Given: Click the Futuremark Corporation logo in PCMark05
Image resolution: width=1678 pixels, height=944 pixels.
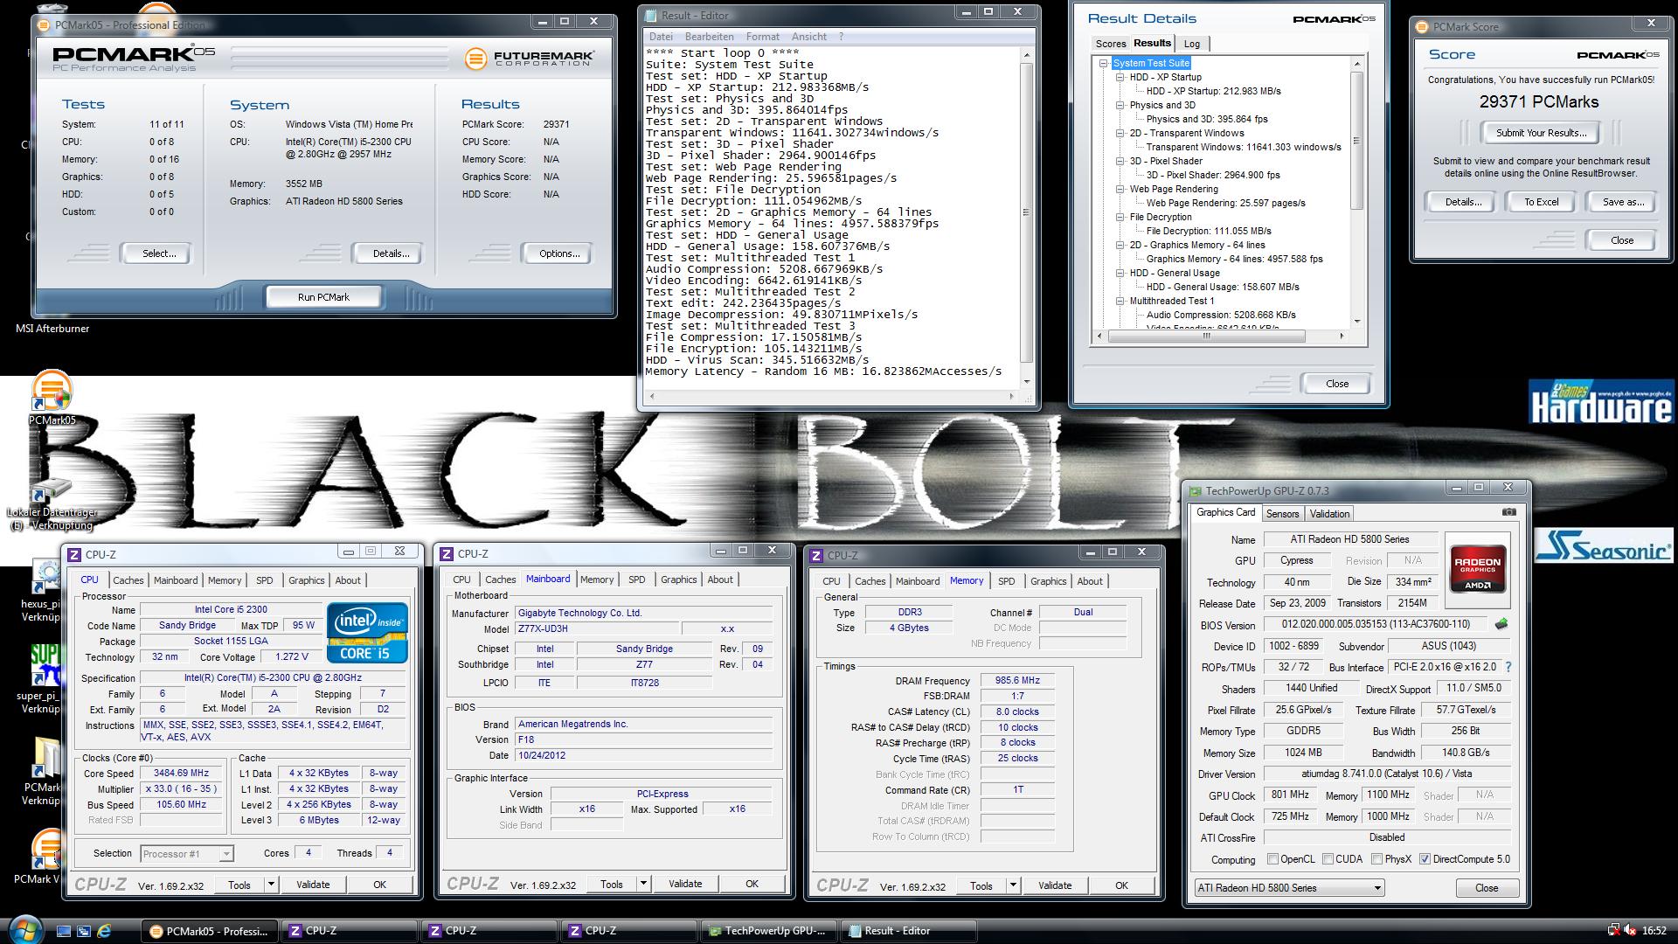Looking at the screenshot, I should (x=530, y=59).
